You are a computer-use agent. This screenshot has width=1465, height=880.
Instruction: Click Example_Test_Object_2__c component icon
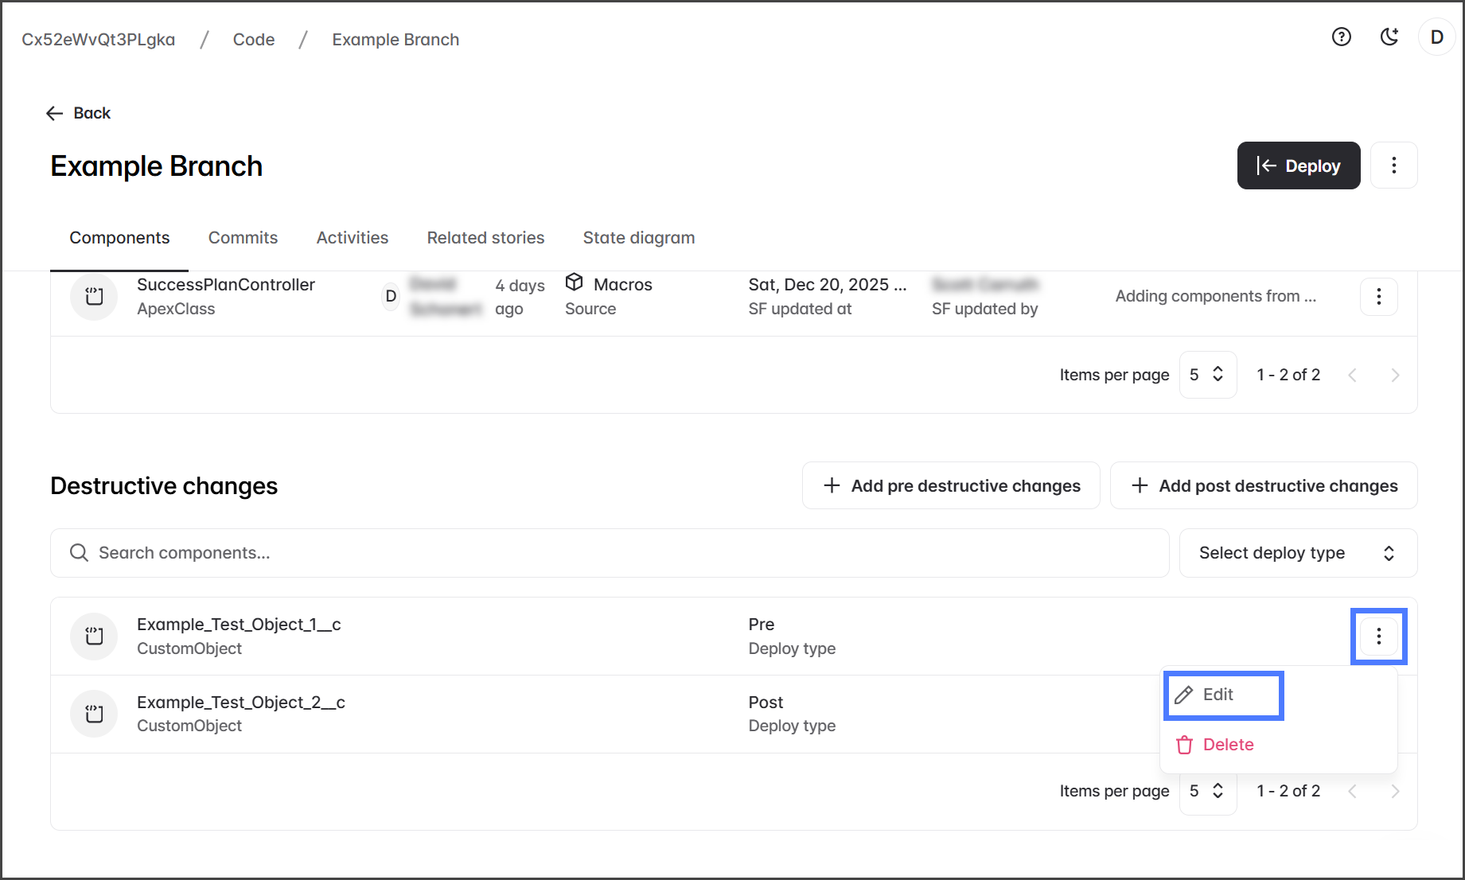[x=95, y=714]
